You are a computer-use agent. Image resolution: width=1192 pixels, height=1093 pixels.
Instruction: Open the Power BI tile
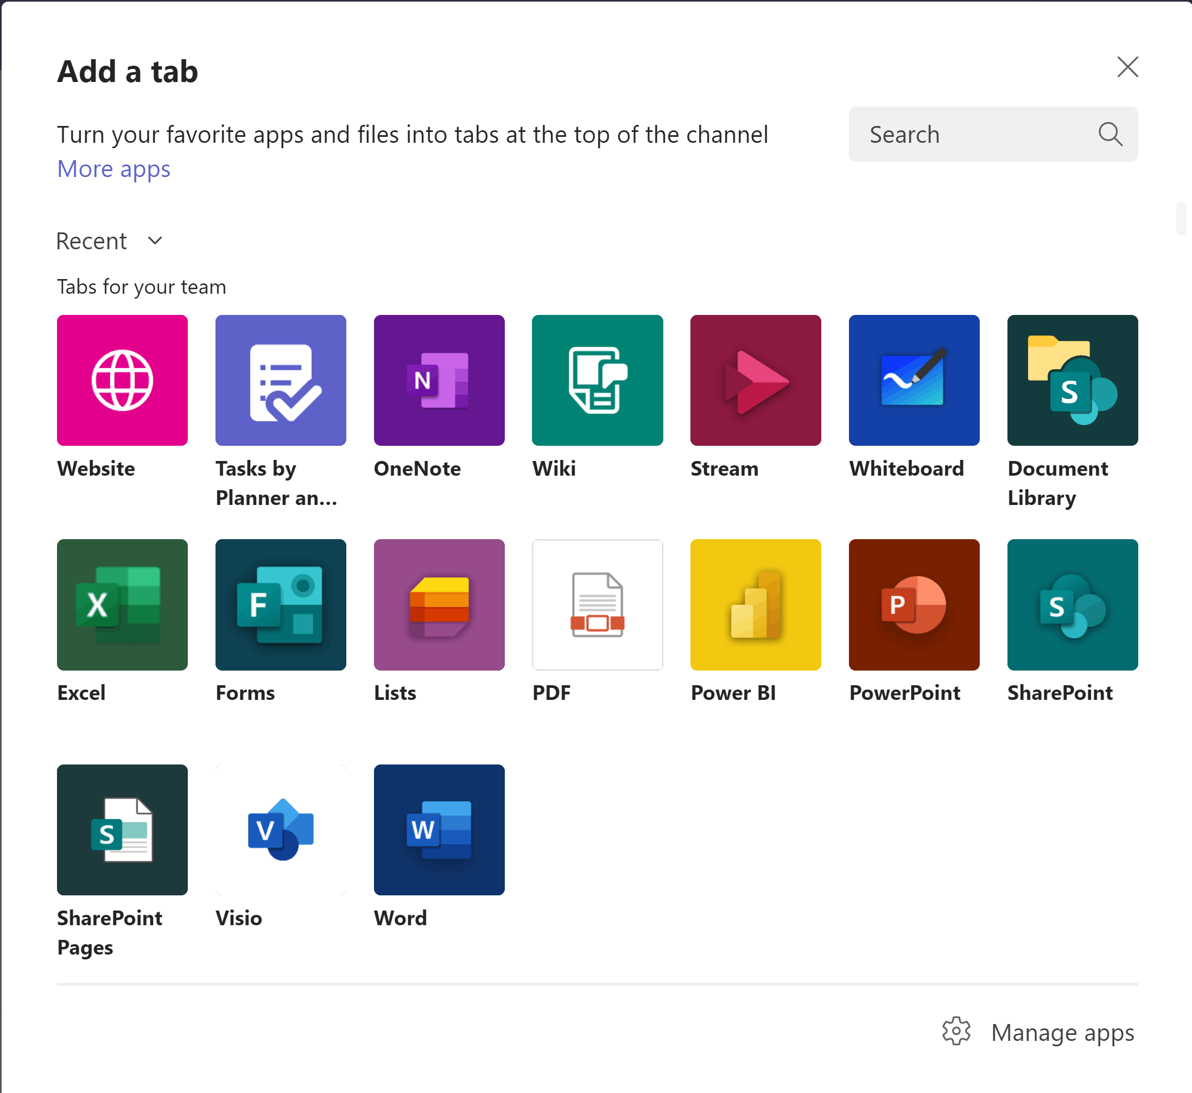(x=756, y=604)
